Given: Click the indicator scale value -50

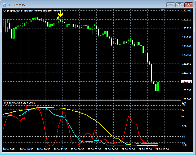Looking at the screenshot, I should (183, 137).
